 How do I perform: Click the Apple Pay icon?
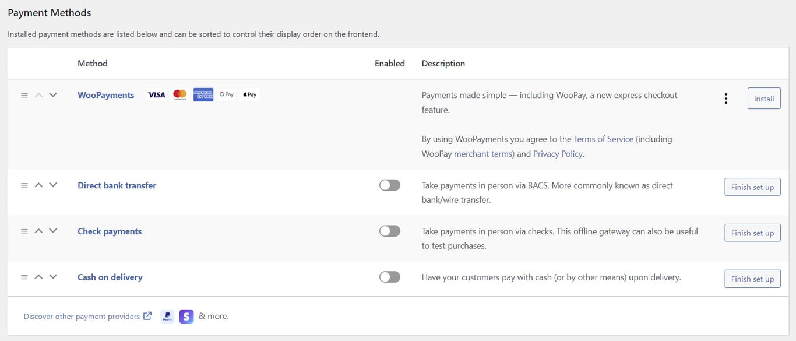coord(249,94)
